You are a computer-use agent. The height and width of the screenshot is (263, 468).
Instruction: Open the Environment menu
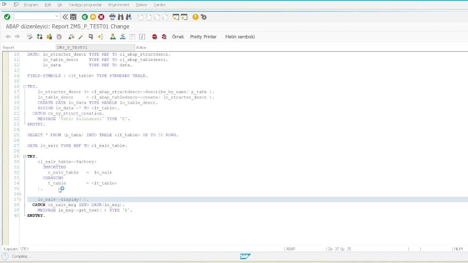coord(119,5)
